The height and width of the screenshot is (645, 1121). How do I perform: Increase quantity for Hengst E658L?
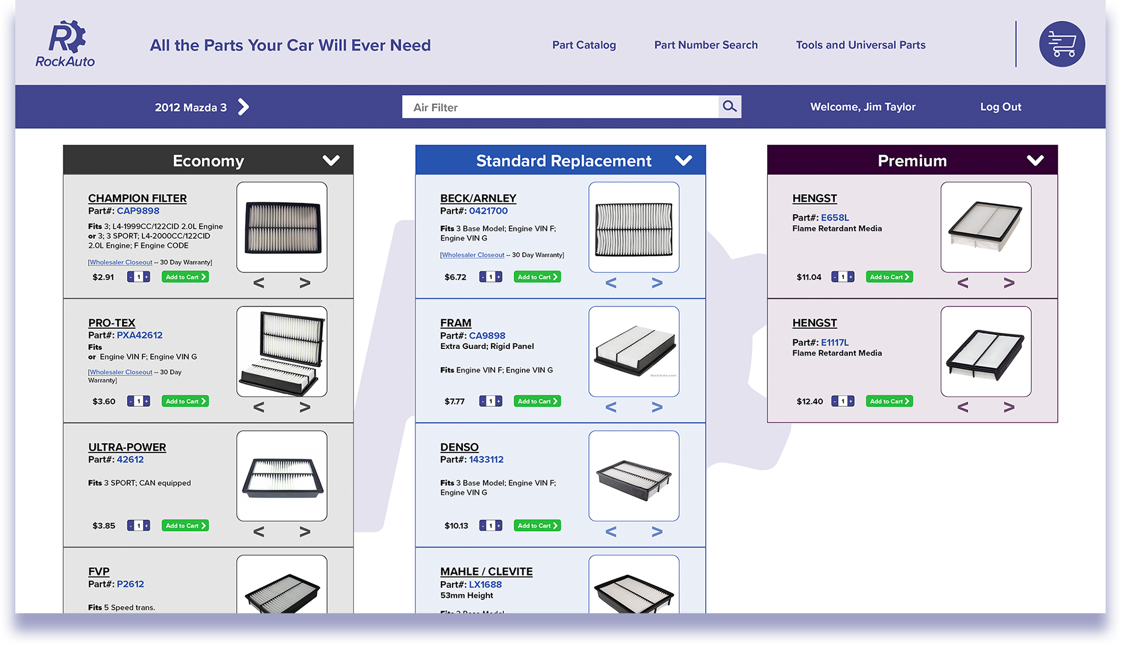point(851,277)
